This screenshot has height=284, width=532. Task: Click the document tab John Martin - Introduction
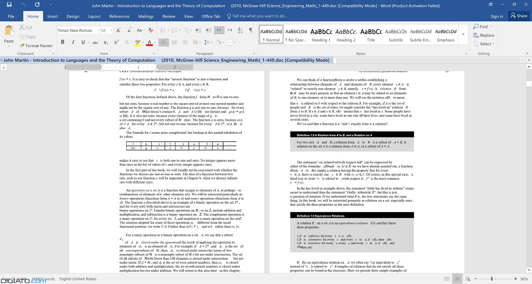coord(166,60)
